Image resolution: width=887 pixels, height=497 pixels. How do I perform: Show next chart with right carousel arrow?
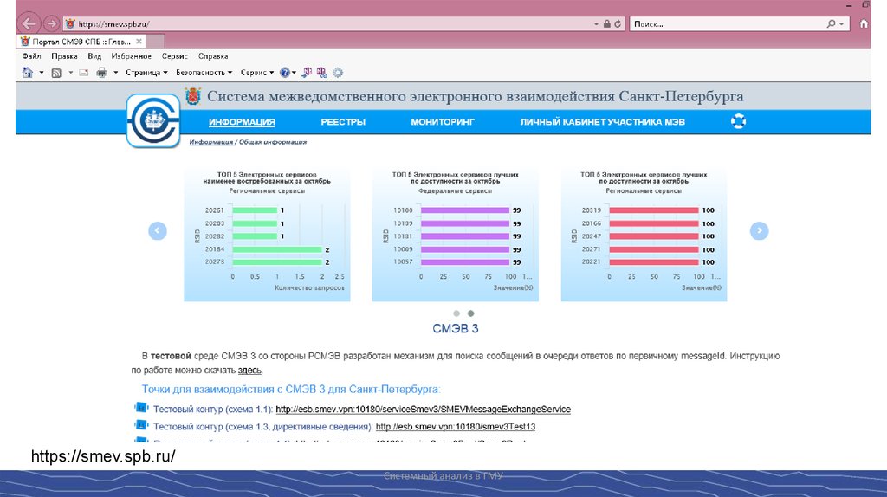point(759,230)
